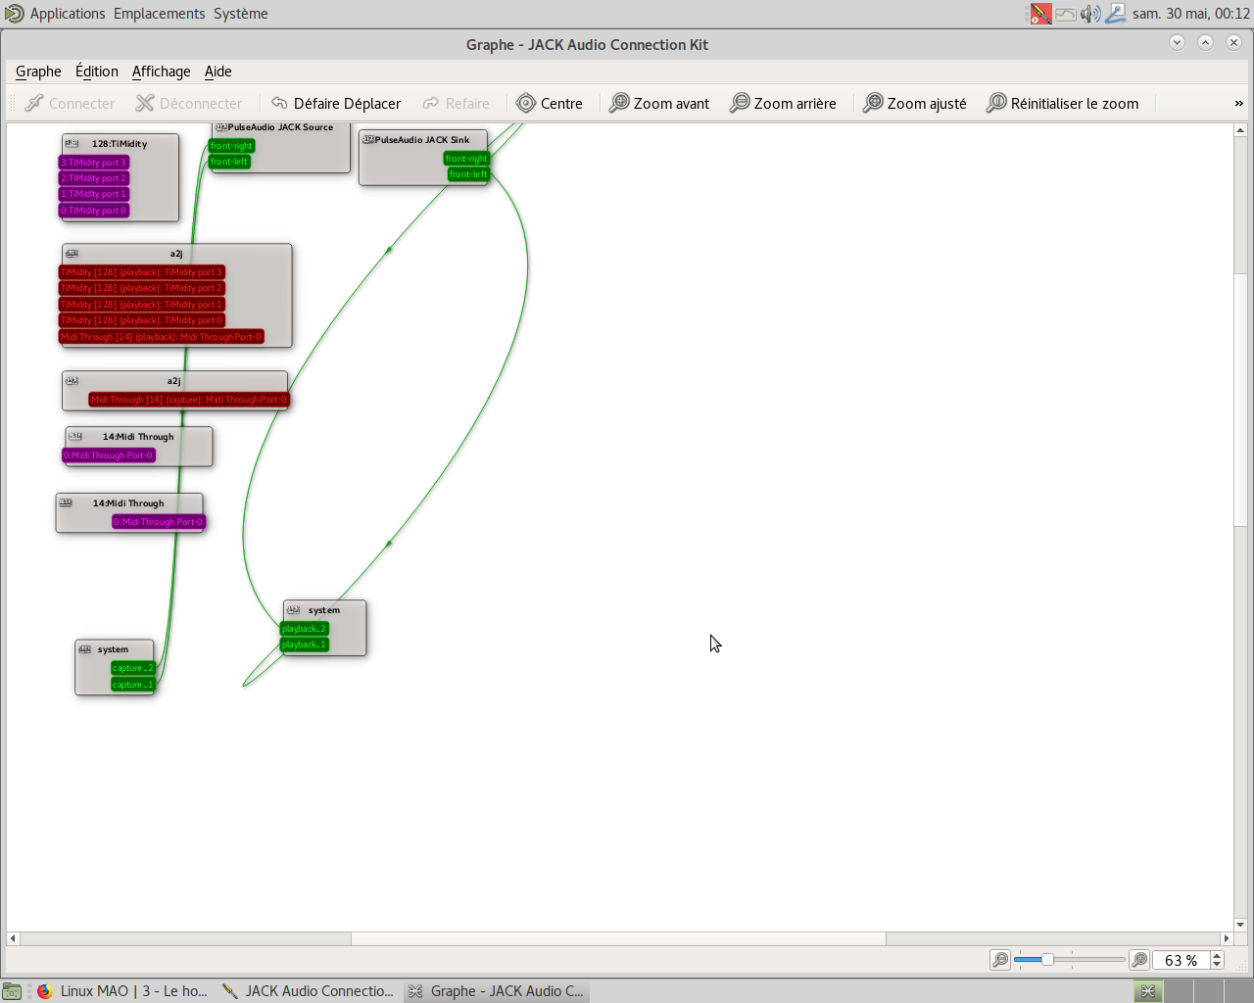Select the PulseAudio JACK Sink node icon
This screenshot has width=1254, height=1003.
pos(368,139)
